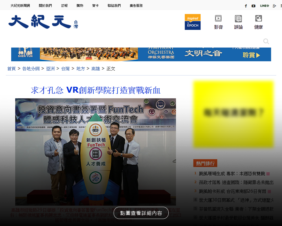Go to homepage via 大紀元 logo

[x=39, y=21]
